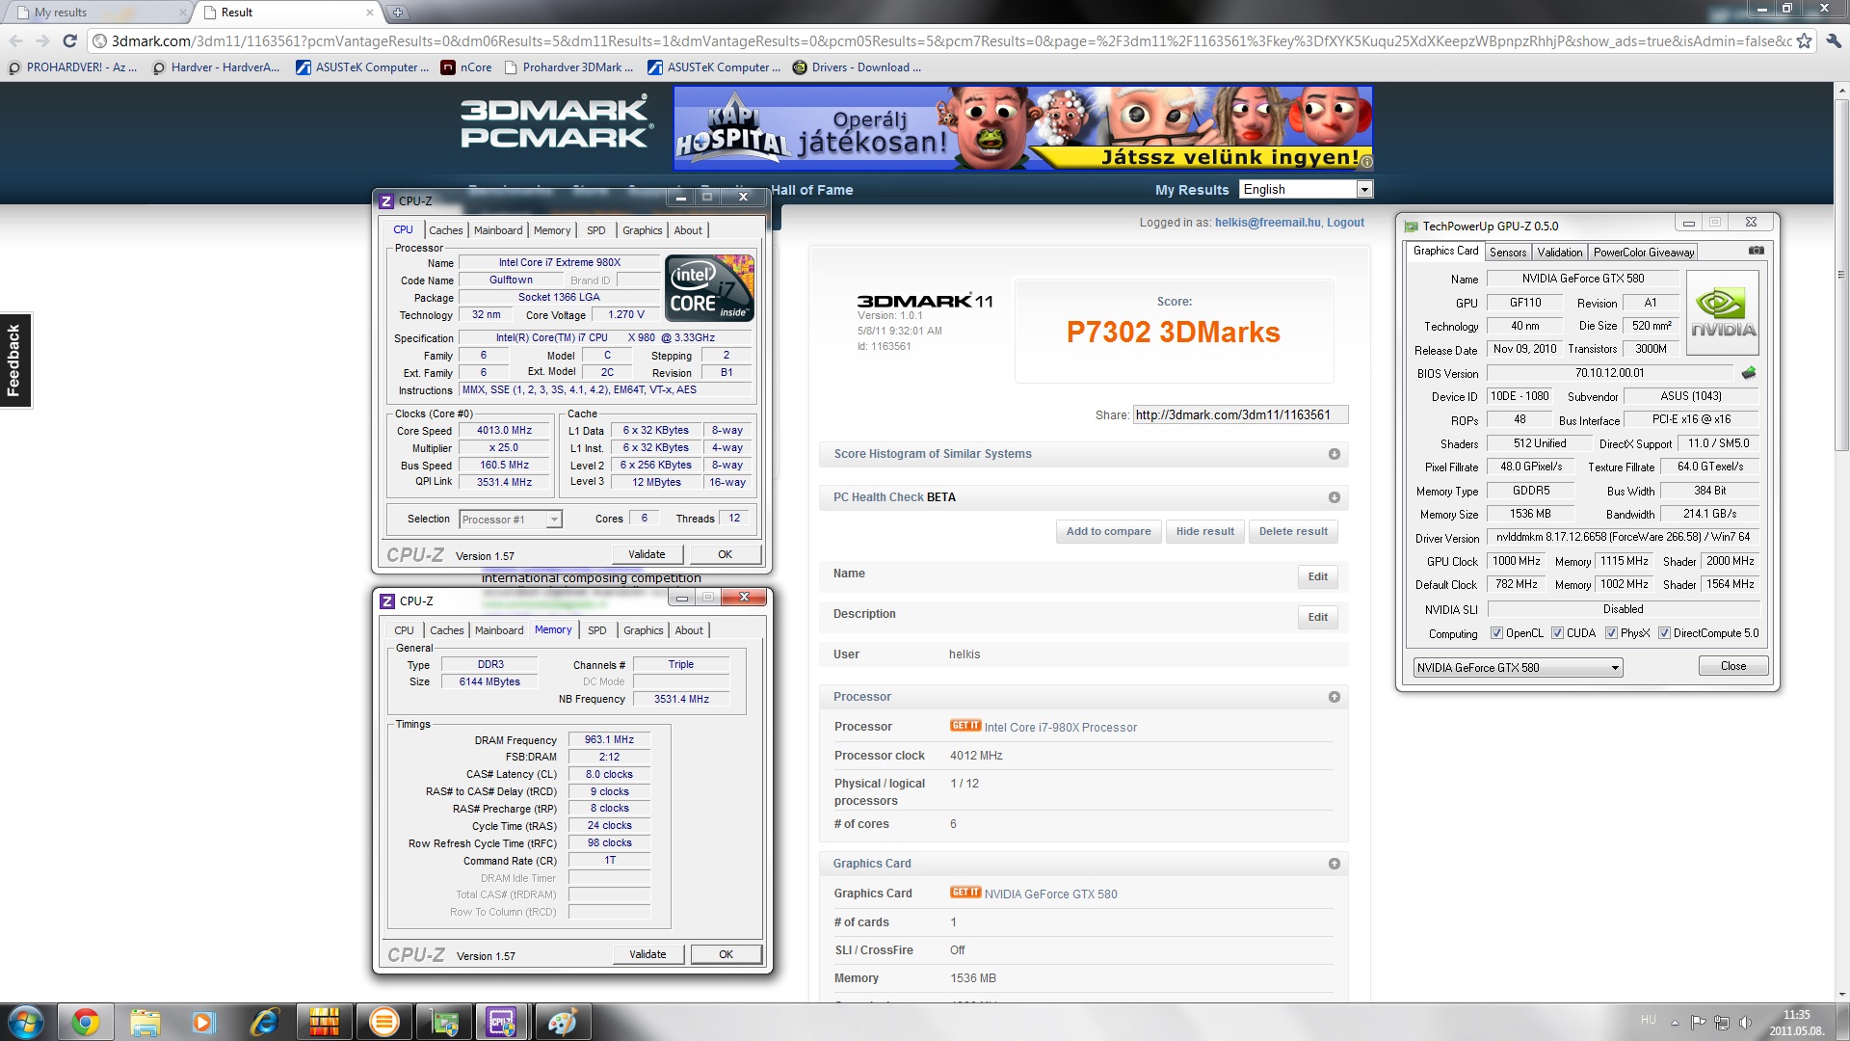Toggle the PhysX checkbox
The width and height of the screenshot is (1850, 1041).
(x=1611, y=633)
